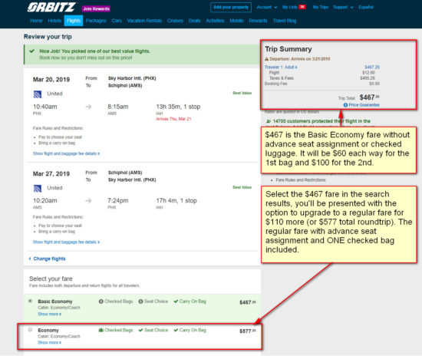Open the Support dropdown menu
This screenshot has height=356, width=422.
(343, 7)
